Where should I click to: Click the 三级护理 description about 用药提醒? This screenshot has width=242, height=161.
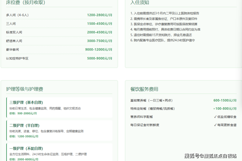tap(45, 109)
